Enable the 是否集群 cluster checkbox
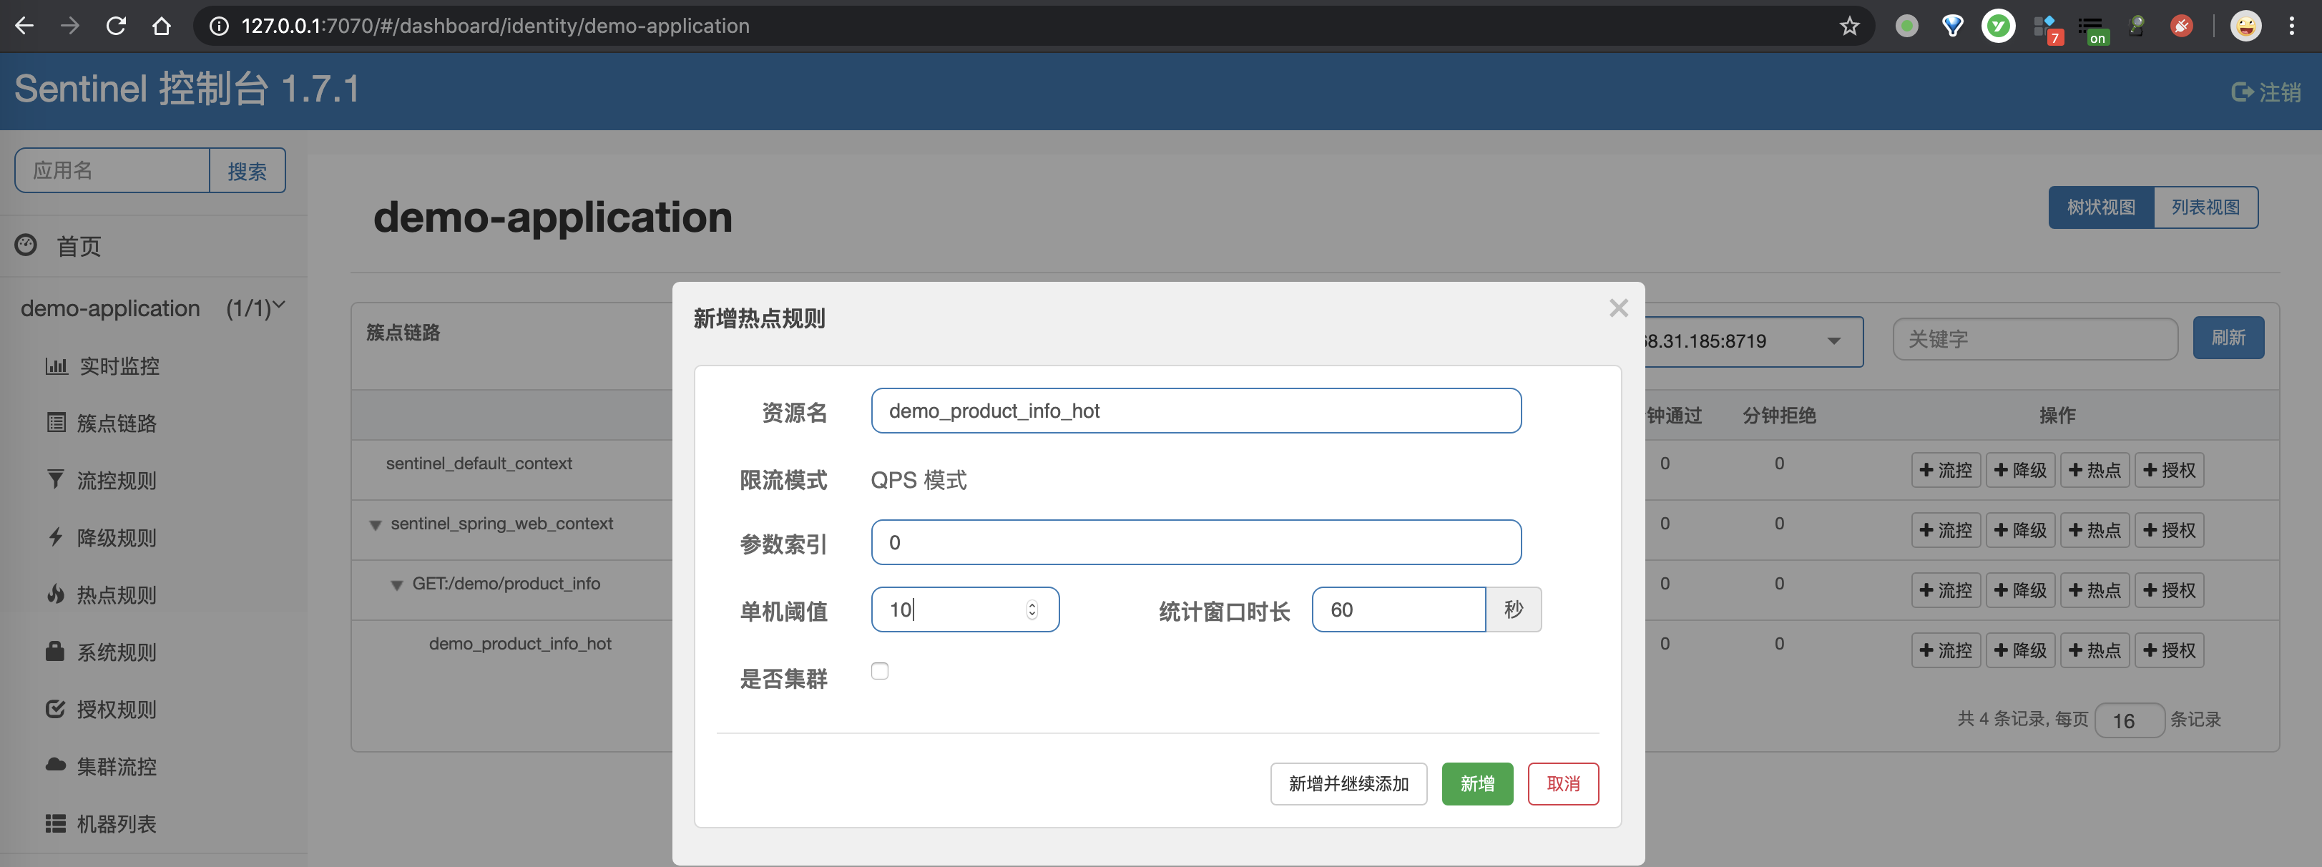2322x867 pixels. 880,670
